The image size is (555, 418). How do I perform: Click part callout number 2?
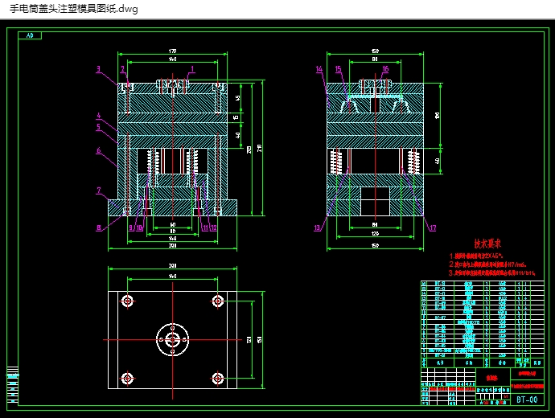[122, 69]
